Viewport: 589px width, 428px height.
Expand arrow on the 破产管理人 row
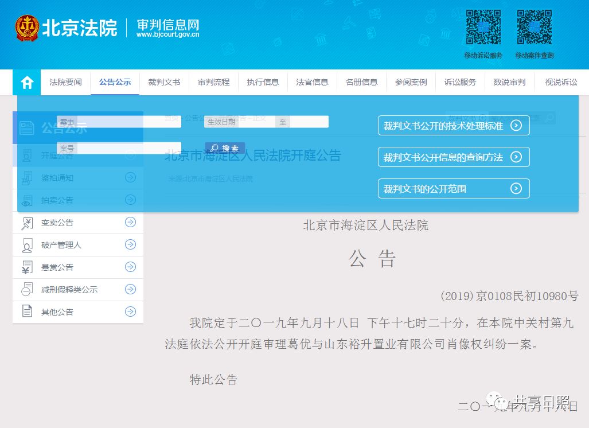pyautogui.click(x=130, y=244)
